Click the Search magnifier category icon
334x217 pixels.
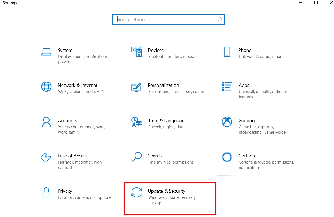136,157
